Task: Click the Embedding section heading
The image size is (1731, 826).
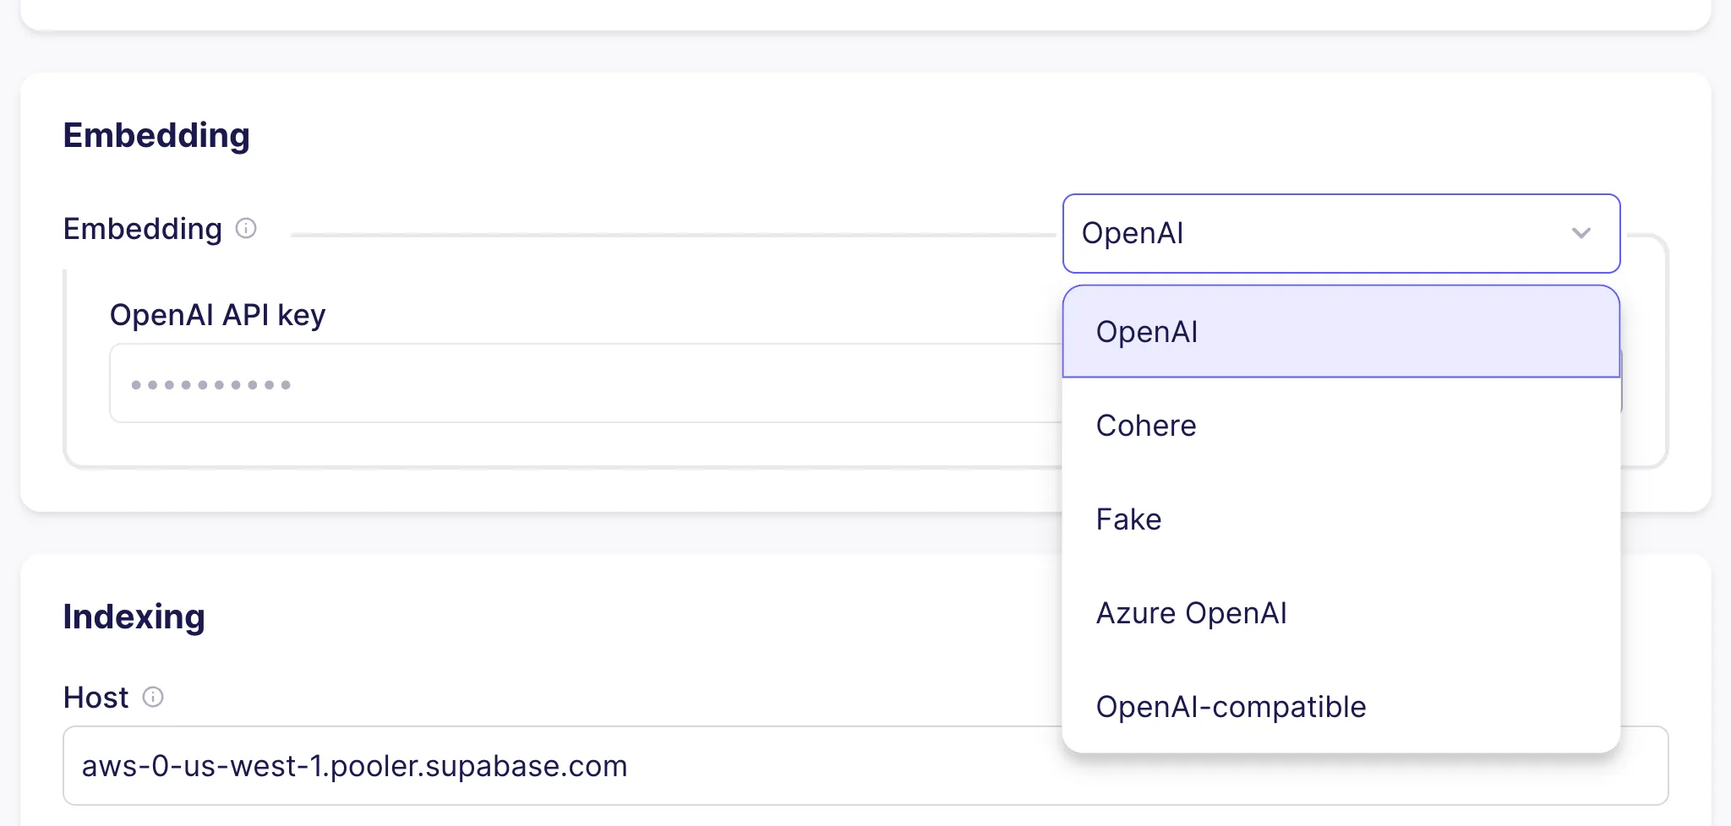Action: pyautogui.click(x=156, y=135)
